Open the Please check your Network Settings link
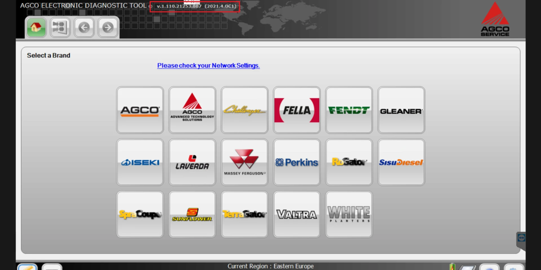 pyautogui.click(x=208, y=66)
